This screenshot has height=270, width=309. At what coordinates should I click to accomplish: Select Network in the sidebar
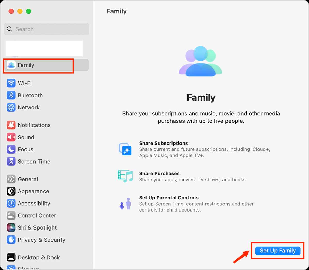46,107
